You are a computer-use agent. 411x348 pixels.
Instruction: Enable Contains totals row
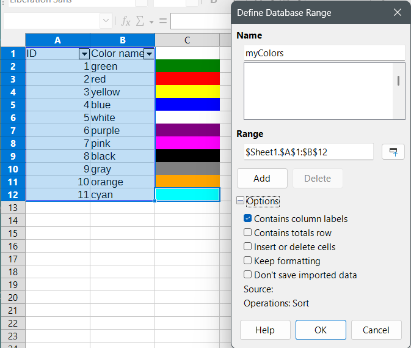point(248,232)
